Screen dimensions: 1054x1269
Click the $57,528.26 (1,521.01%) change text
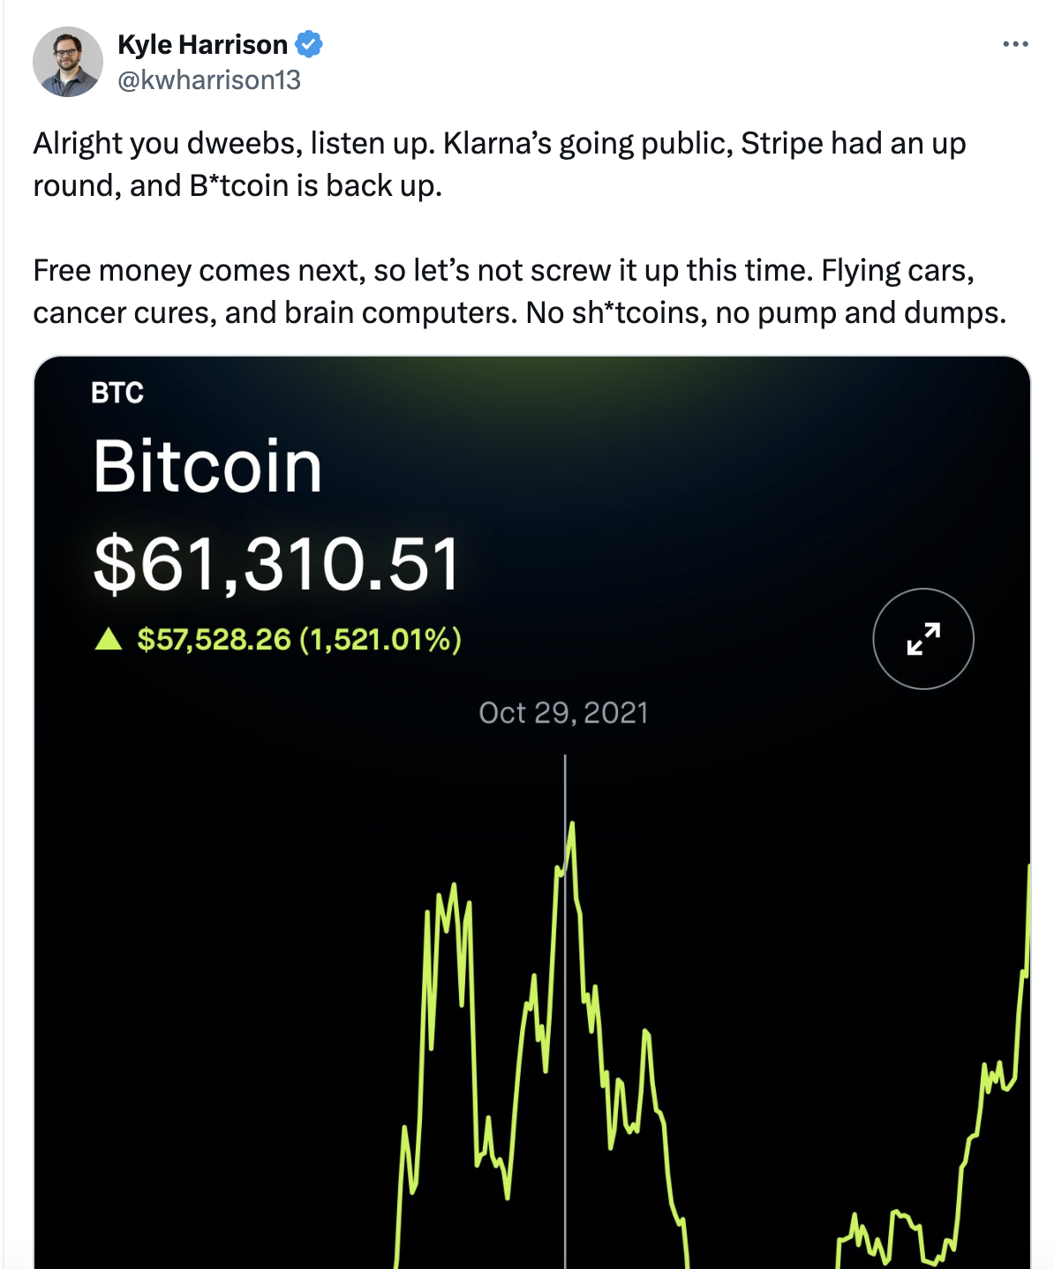pos(299,639)
